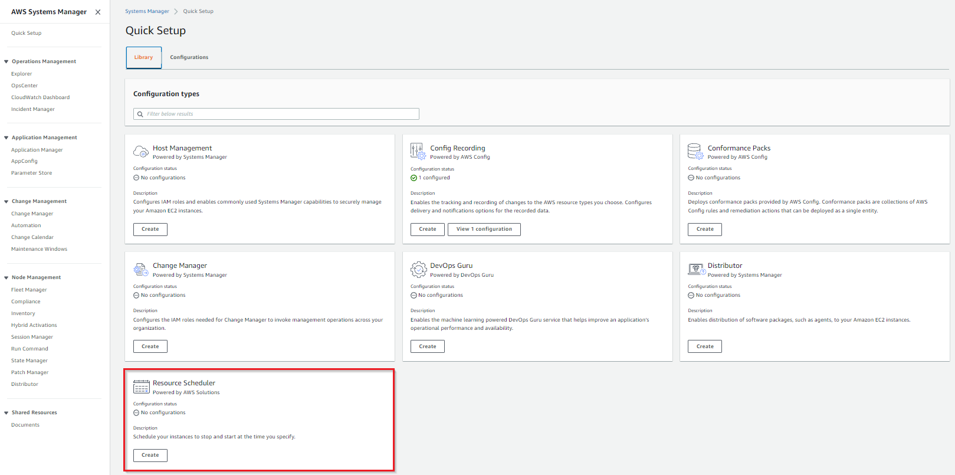The height and width of the screenshot is (475, 955).
Task: Click the DevOps Guru gear icon
Action: click(418, 270)
